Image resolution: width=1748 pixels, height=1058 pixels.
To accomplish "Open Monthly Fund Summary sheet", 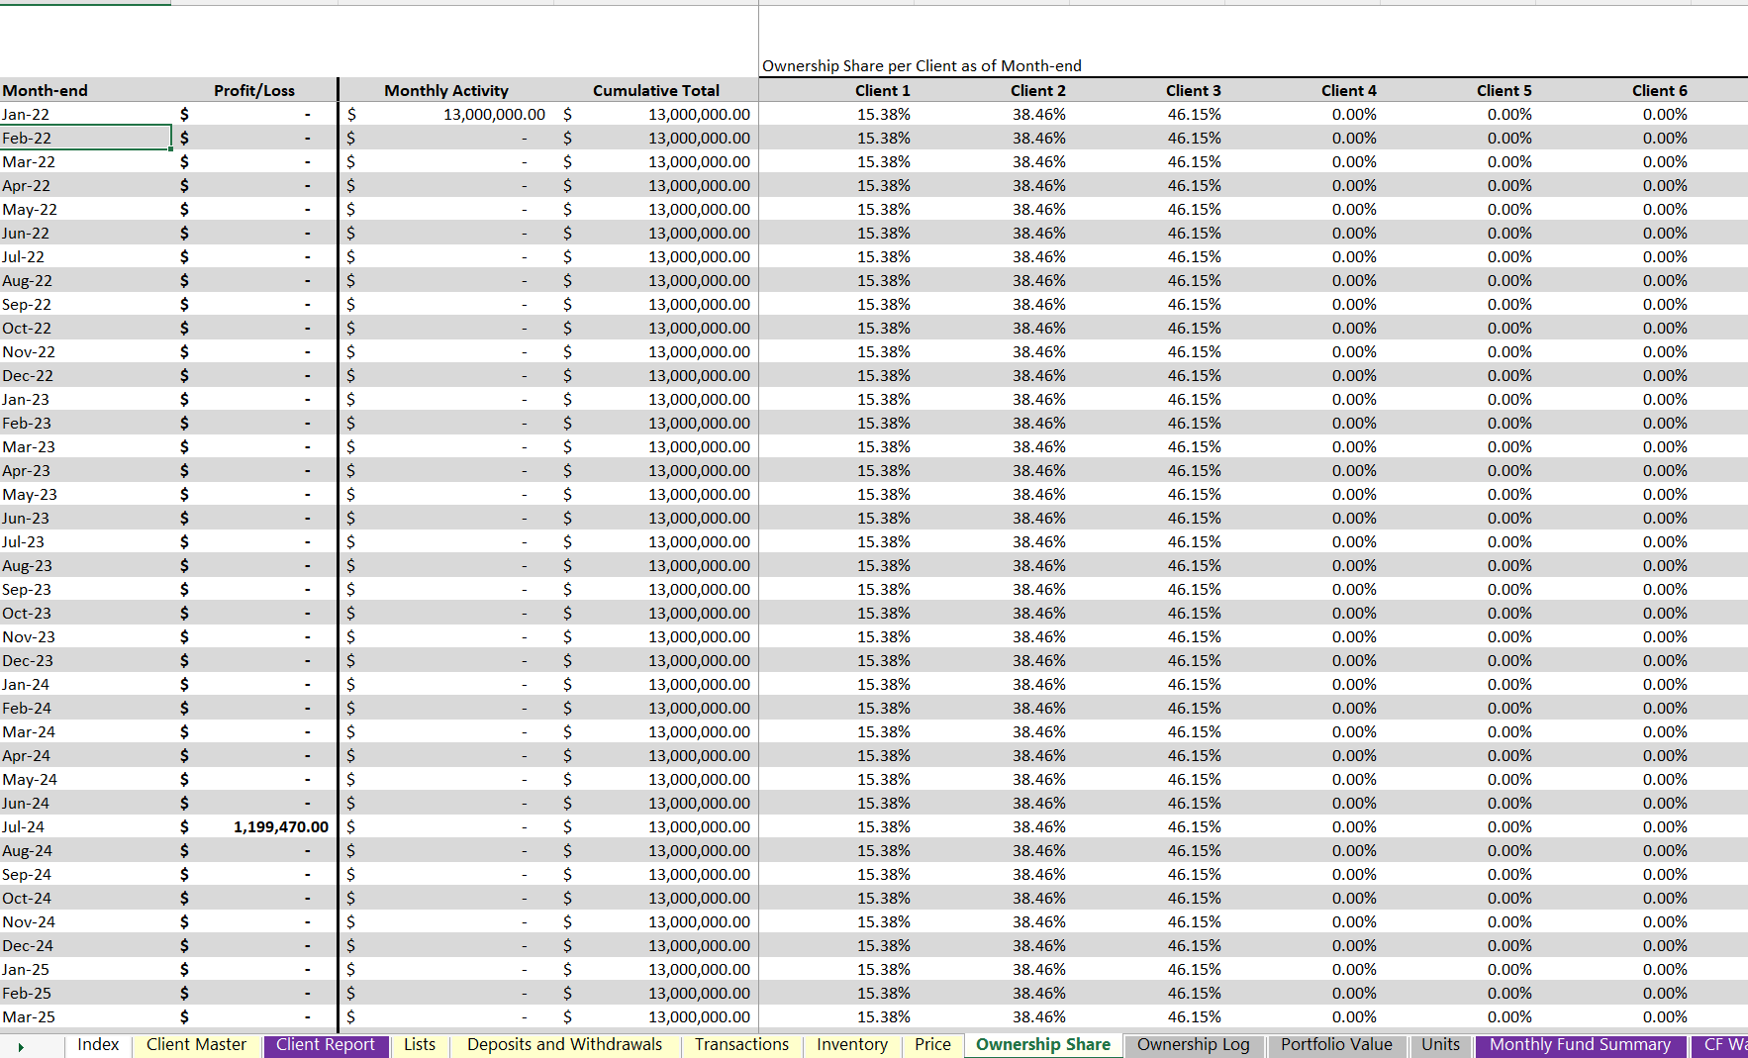I will (1580, 1045).
